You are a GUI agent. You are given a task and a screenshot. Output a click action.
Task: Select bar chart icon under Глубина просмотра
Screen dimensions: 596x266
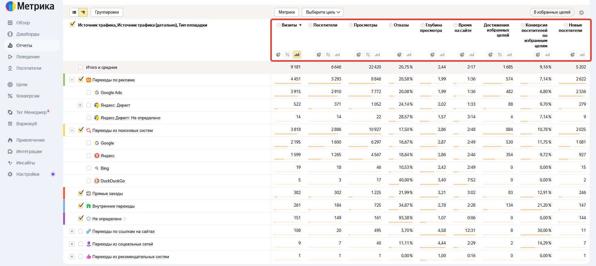(x=442, y=55)
